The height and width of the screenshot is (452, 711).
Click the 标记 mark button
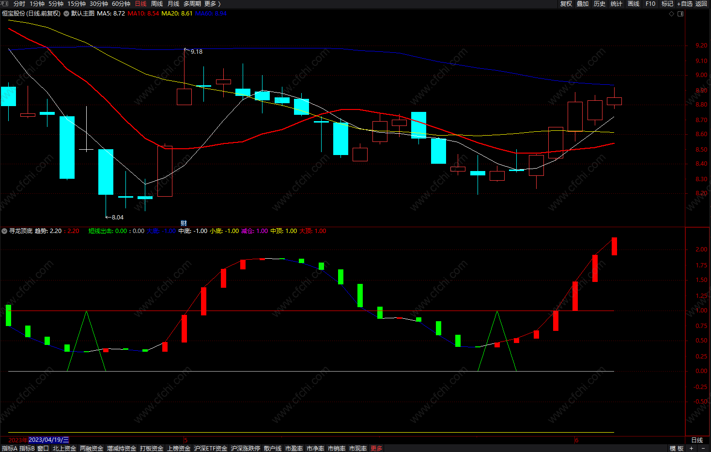[x=667, y=4]
